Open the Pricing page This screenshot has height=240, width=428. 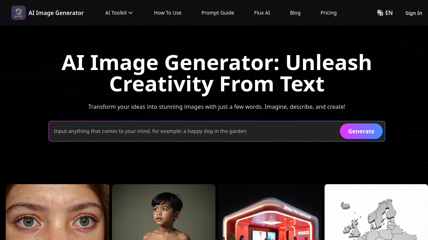[x=328, y=13]
